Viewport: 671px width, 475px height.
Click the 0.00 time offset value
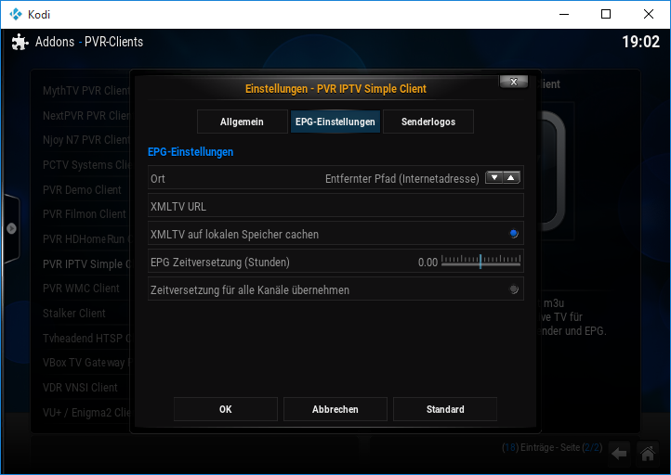[428, 263]
